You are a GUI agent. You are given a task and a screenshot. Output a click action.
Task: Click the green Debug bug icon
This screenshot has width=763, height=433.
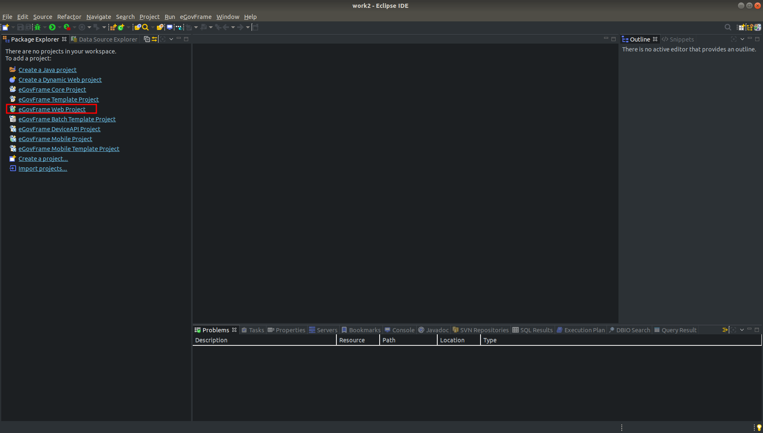click(x=37, y=27)
